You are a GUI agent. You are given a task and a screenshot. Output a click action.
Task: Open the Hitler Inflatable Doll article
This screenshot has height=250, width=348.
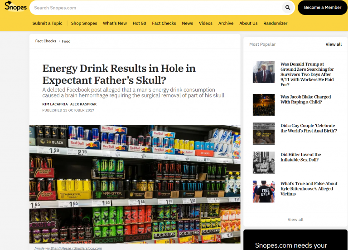[x=300, y=157]
